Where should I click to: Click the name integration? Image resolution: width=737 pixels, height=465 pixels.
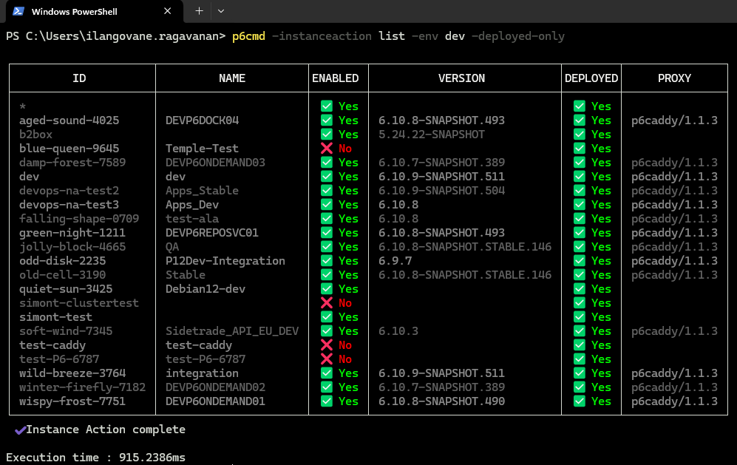coord(202,373)
